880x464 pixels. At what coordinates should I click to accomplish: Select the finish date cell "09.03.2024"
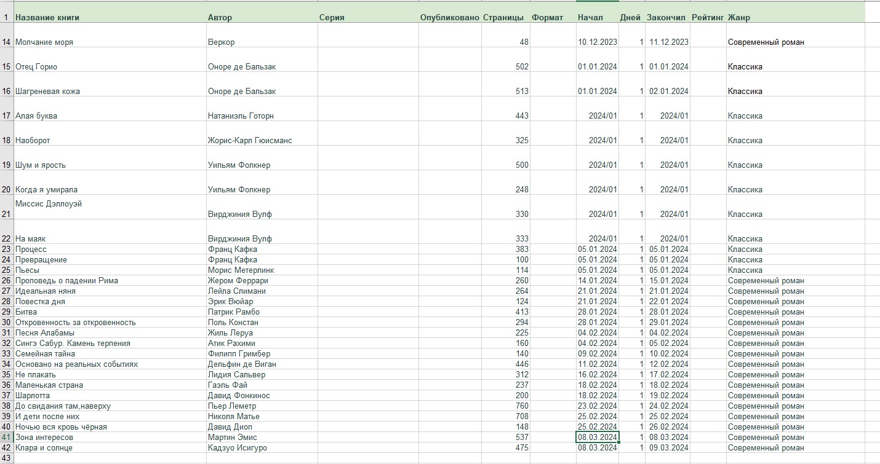(667, 448)
